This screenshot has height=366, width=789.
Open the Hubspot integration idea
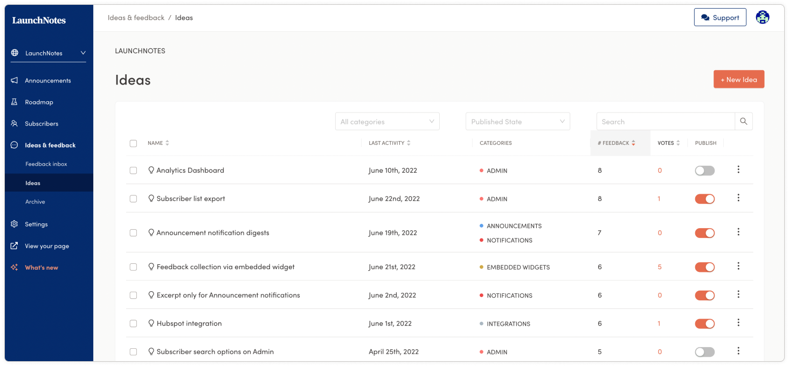(189, 323)
